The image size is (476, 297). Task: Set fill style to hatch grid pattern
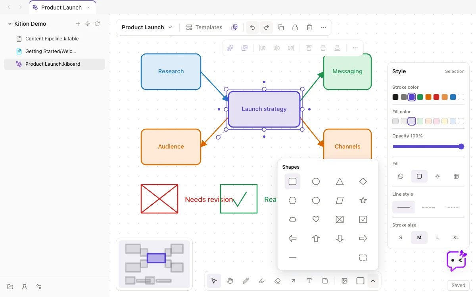[456, 176]
